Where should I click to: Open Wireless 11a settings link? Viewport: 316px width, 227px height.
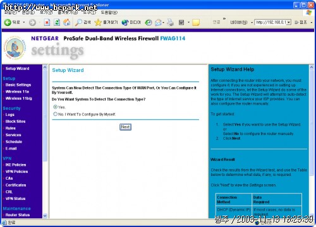(x=17, y=91)
